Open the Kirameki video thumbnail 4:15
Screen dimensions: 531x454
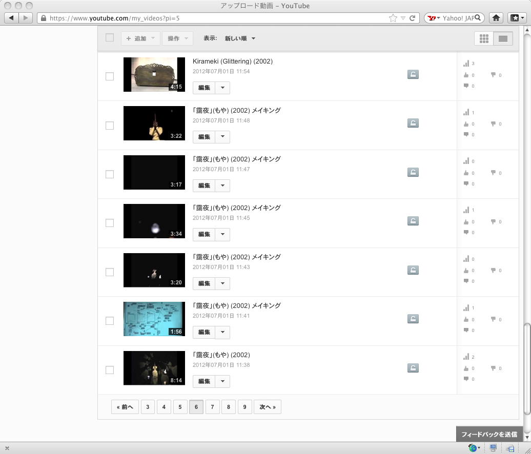[x=154, y=74]
